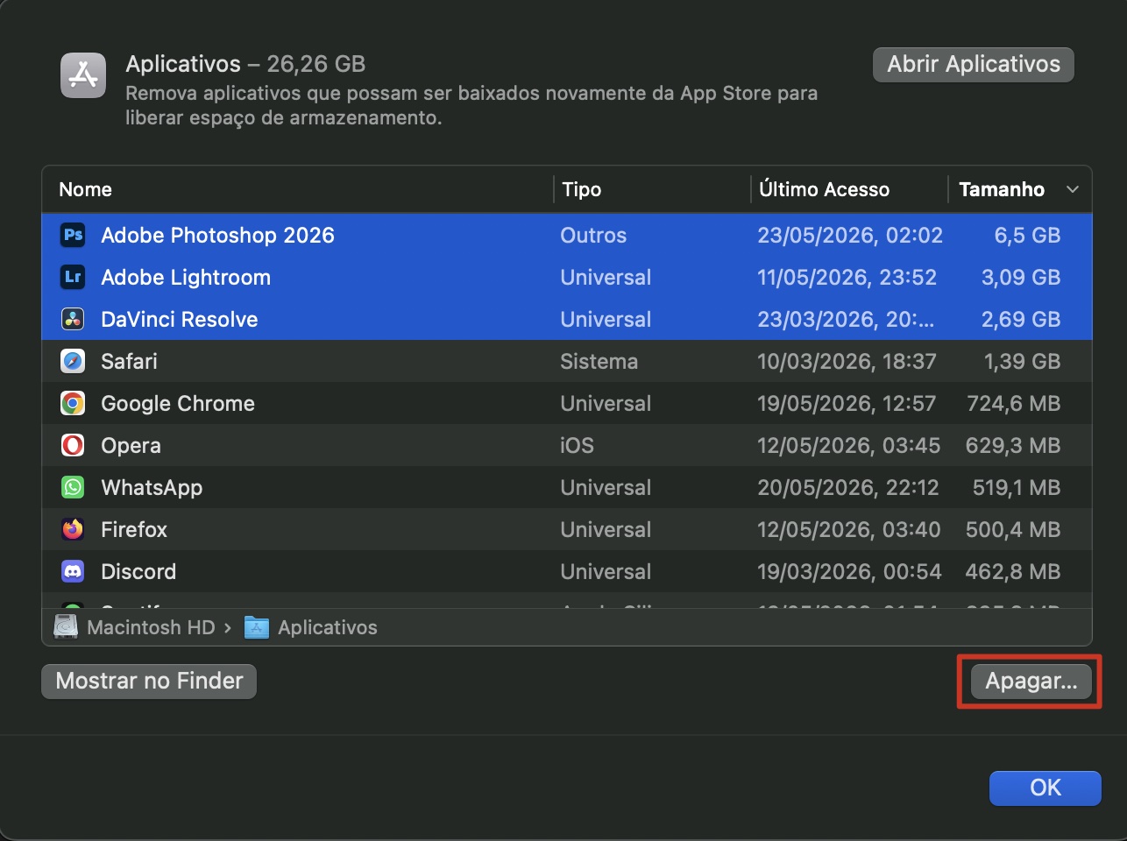Sort list by Tipo column header
This screenshot has width=1127, height=841.
click(582, 189)
